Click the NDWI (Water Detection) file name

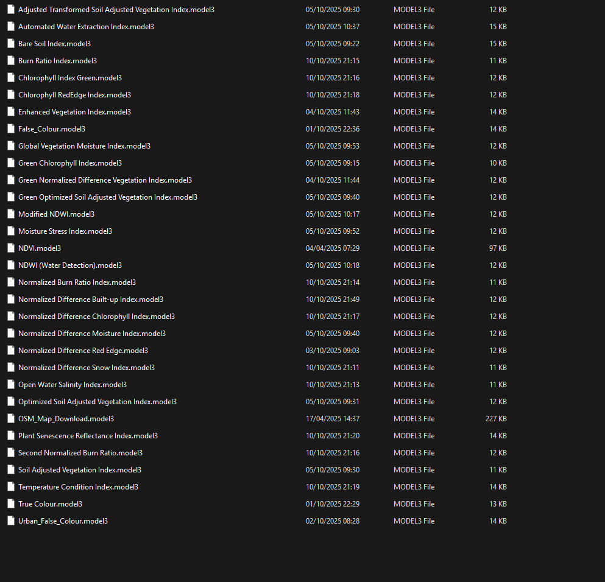(69, 265)
